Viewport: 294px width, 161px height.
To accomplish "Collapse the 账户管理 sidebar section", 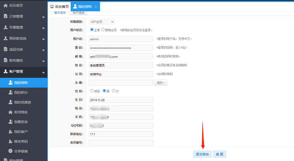I will click(24, 72).
